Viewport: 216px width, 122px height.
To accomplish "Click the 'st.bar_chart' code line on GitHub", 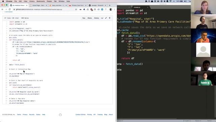I will pyautogui.click(x=24, y=94).
